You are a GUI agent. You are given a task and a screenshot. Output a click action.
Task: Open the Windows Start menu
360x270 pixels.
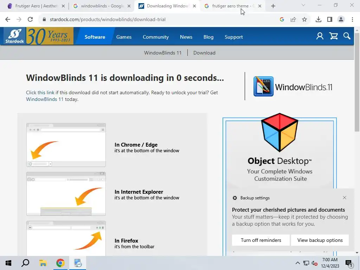pos(8,263)
